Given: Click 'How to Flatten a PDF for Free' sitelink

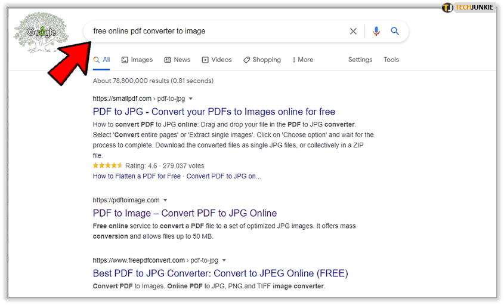Looking at the screenshot, I should click(137, 176).
